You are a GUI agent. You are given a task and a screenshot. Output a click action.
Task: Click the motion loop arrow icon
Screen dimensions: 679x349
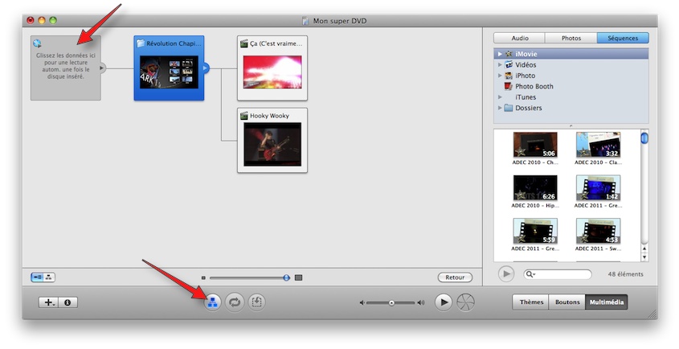point(235,302)
